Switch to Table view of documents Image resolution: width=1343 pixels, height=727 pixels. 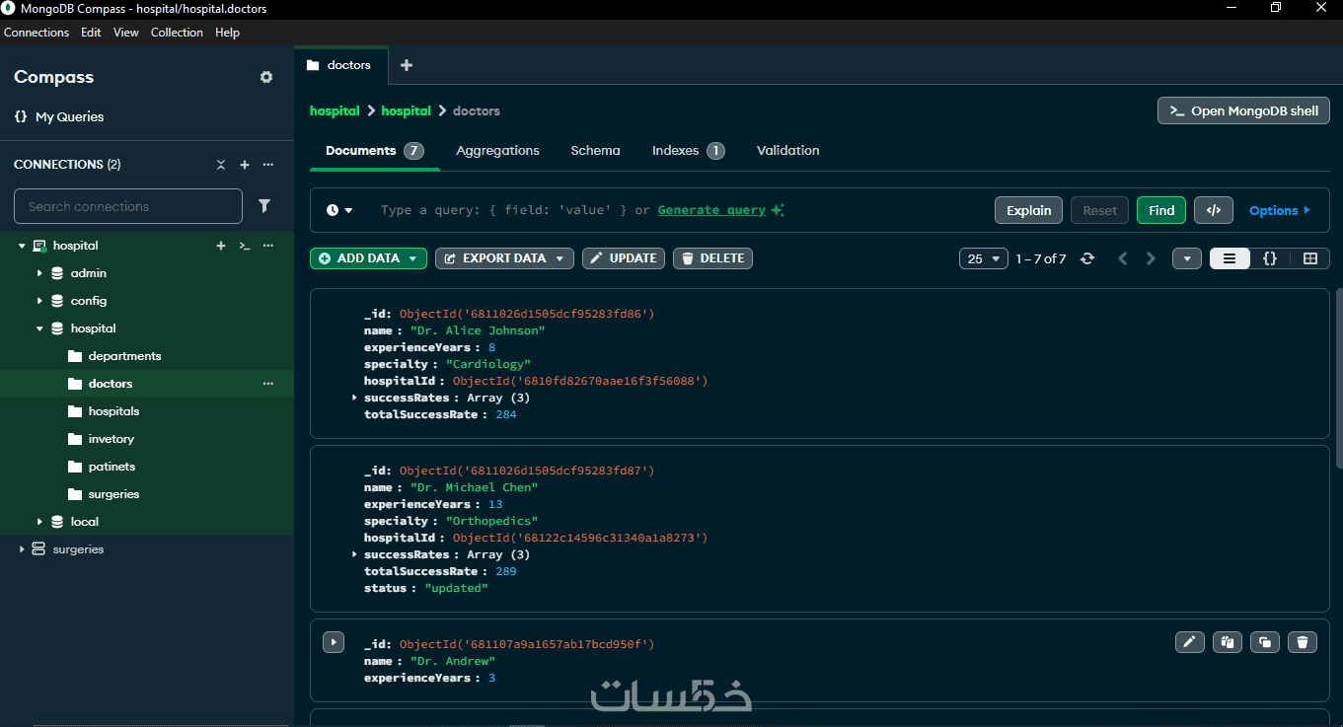1310,258
